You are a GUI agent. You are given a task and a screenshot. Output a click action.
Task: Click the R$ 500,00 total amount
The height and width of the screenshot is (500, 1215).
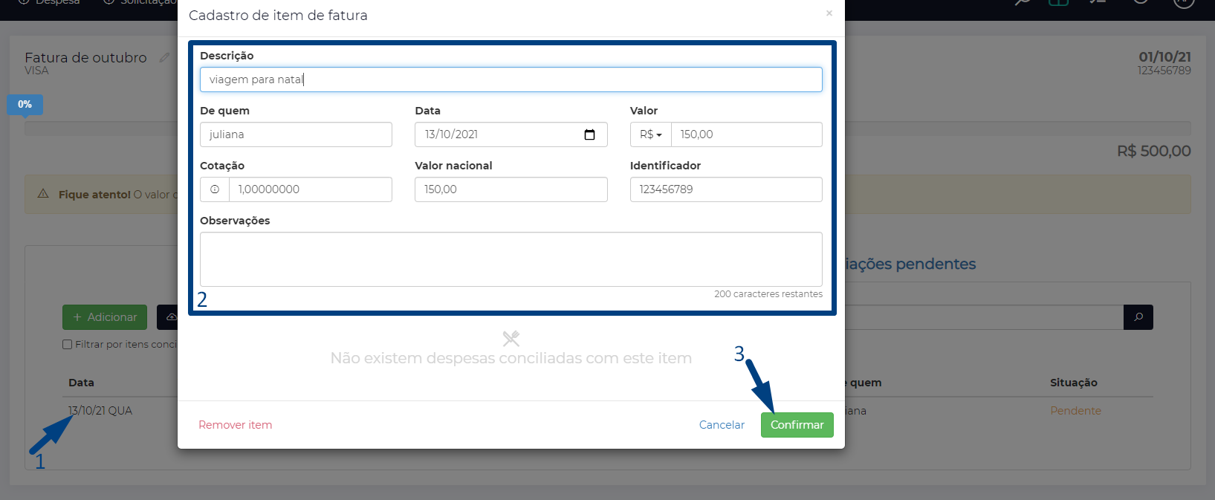pyautogui.click(x=1154, y=151)
